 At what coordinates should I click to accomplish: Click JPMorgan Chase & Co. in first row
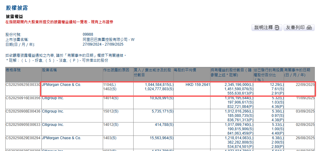pyautogui.click(x=61, y=85)
